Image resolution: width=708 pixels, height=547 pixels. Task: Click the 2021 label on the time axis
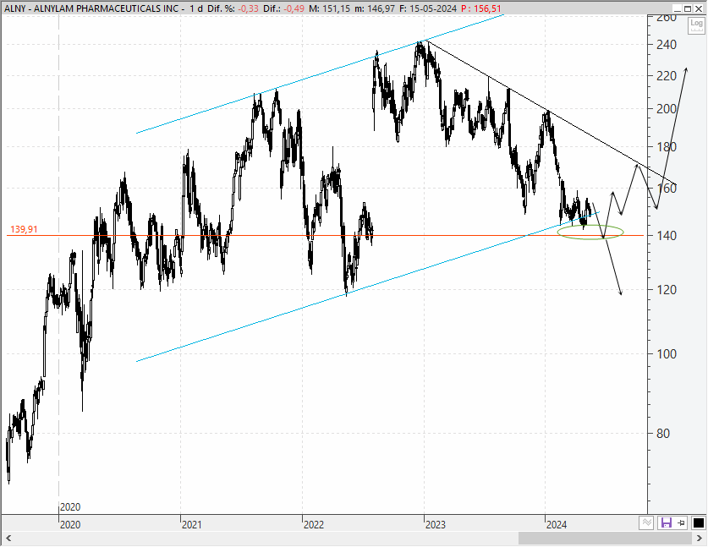[192, 525]
